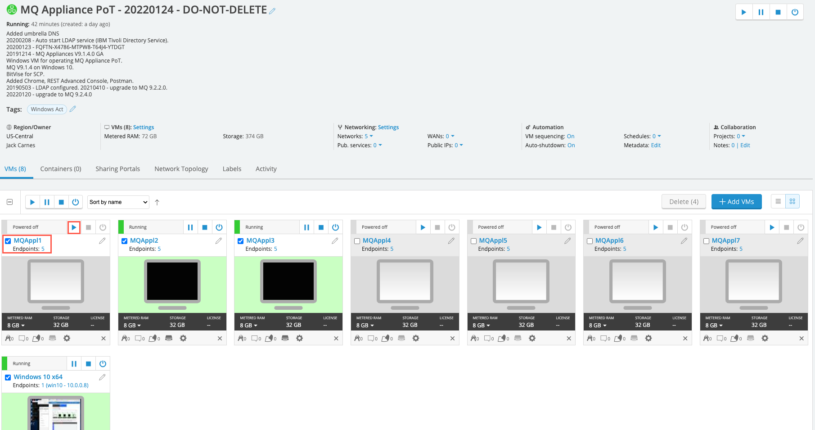Run the whole environment with top play button
The height and width of the screenshot is (430, 815).
[x=744, y=12]
